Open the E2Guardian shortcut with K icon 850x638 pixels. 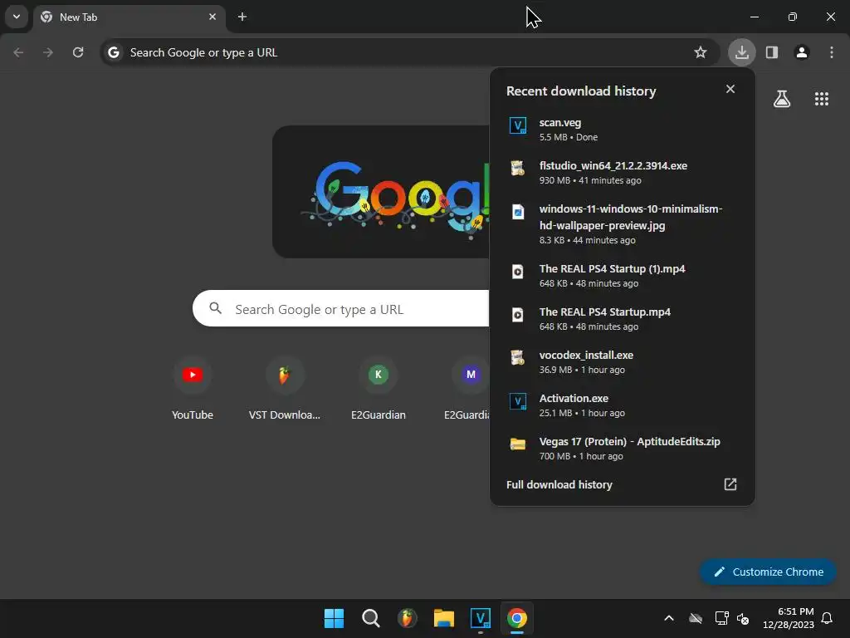379,388
